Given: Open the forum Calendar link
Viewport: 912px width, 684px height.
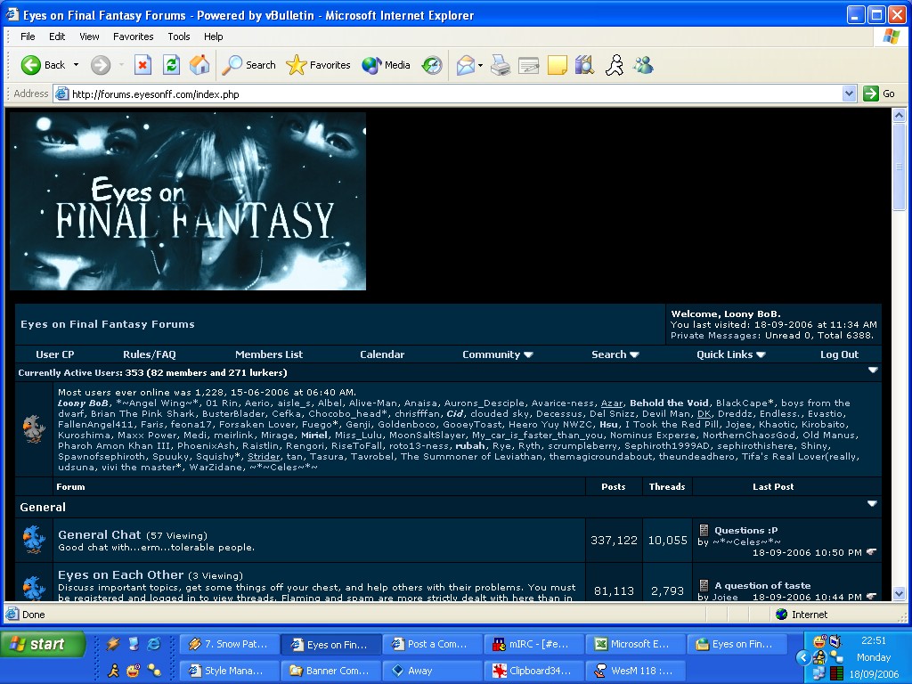Looking at the screenshot, I should [381, 354].
